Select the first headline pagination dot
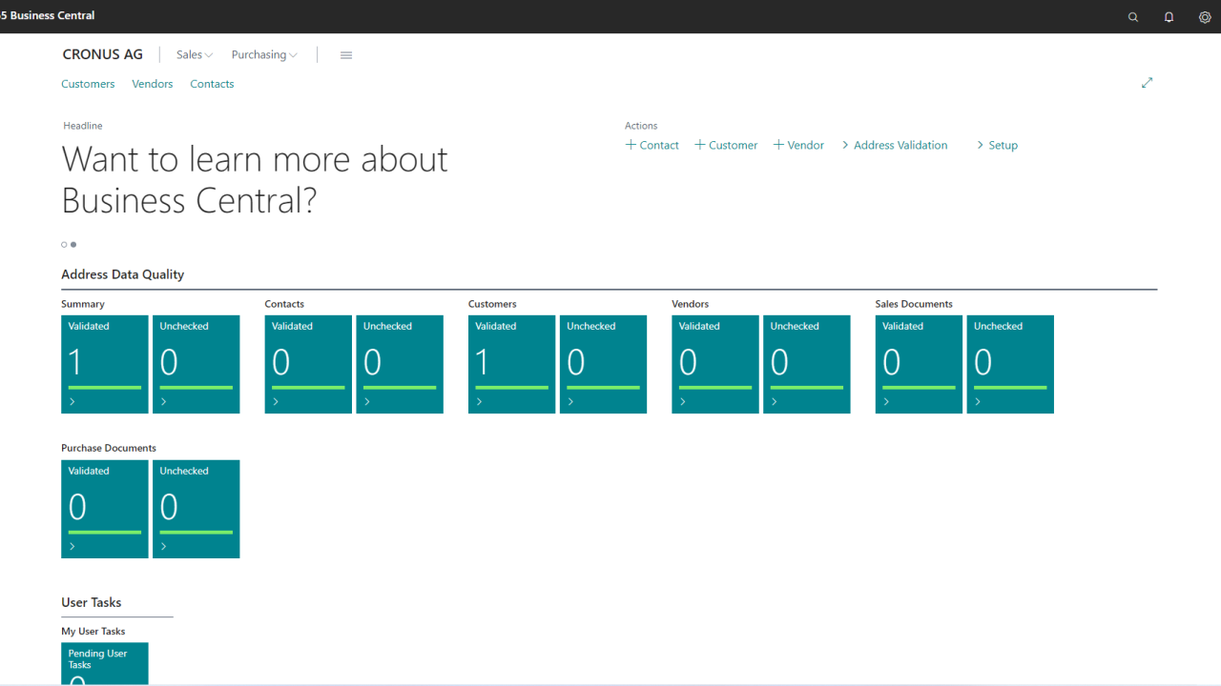This screenshot has height=686, width=1221. (x=64, y=245)
